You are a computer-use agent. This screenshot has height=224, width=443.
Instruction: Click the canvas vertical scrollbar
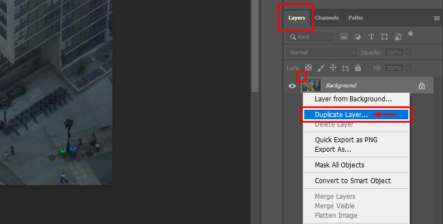point(255,45)
